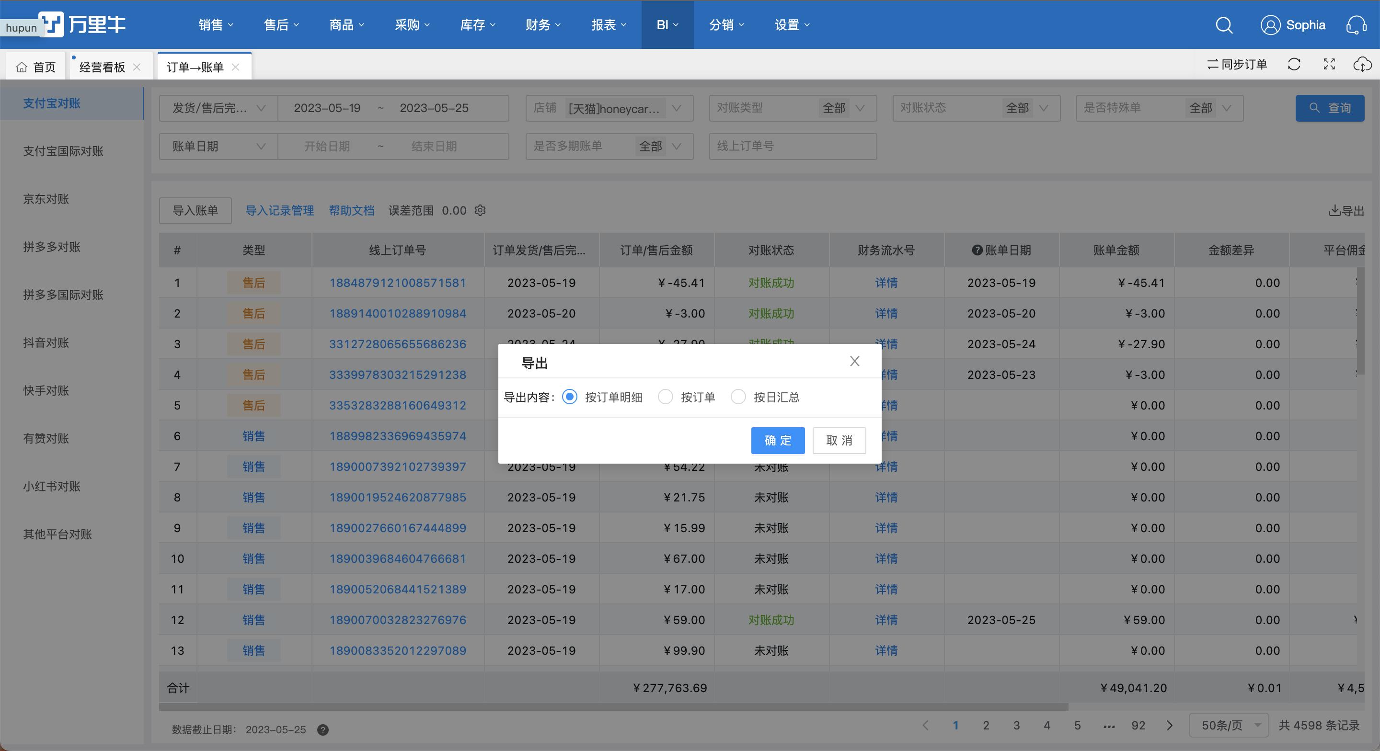Choose the 按订单 export option
Image resolution: width=1380 pixels, height=751 pixels.
point(666,397)
